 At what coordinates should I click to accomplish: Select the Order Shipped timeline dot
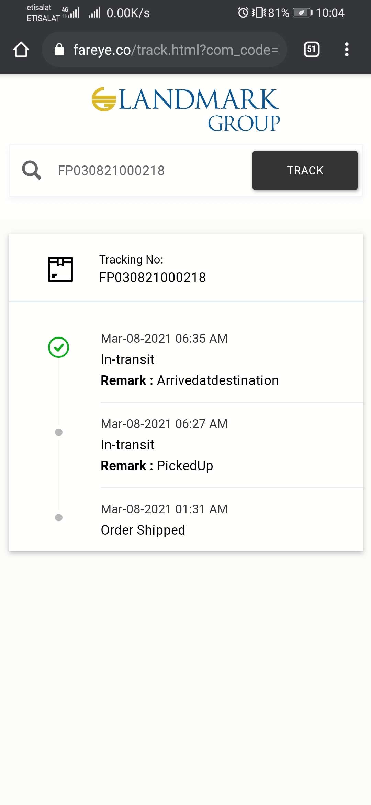[59, 517]
